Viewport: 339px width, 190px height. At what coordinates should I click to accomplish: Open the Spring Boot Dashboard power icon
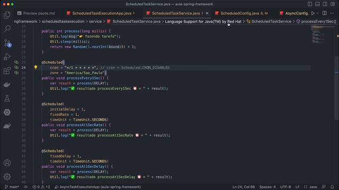coord(7,112)
